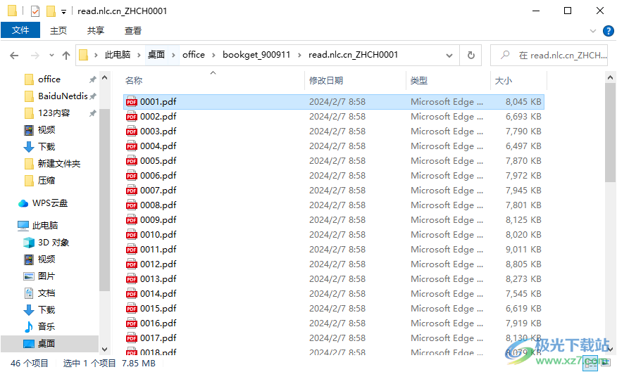
Task: Switch to the 查看 ribbon tab
Action: [133, 30]
